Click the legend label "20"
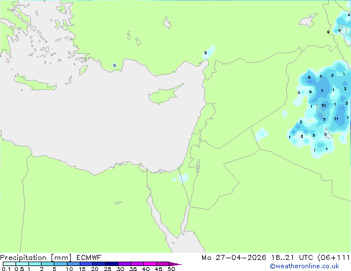The height and width of the screenshot is (271, 351). coord(95,269)
